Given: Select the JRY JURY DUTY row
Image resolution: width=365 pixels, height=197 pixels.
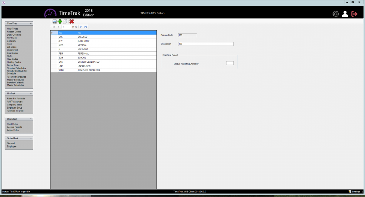Looking at the screenshot, I should [104, 41].
